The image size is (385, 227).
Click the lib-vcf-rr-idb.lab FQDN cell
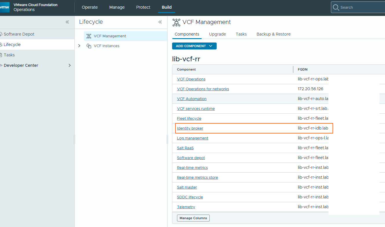click(x=313, y=128)
